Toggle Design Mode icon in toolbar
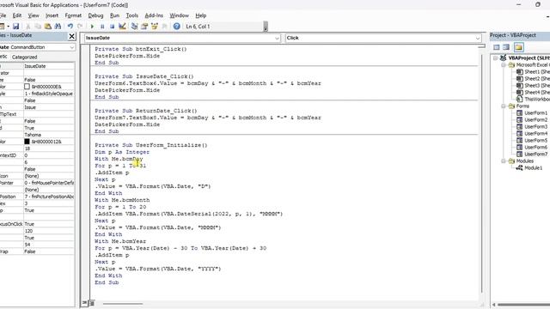Viewport: 550px width, 309px height. tap(122, 27)
